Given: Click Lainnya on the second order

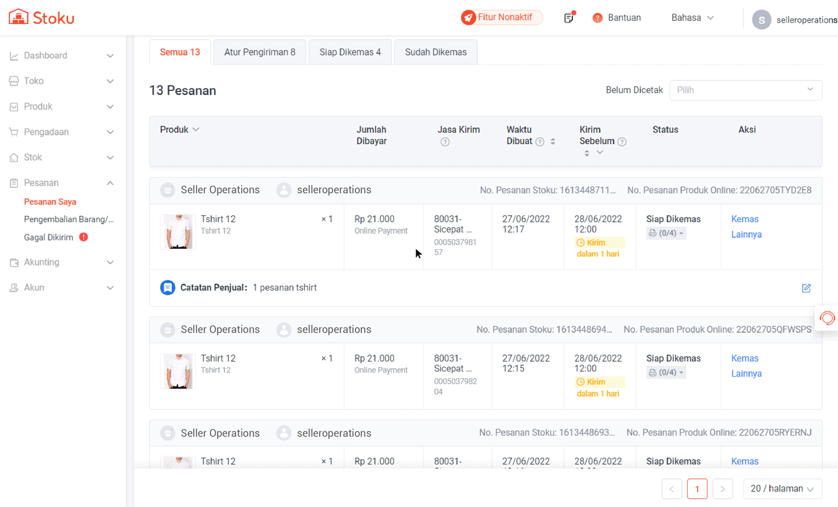Looking at the screenshot, I should pyautogui.click(x=746, y=374).
